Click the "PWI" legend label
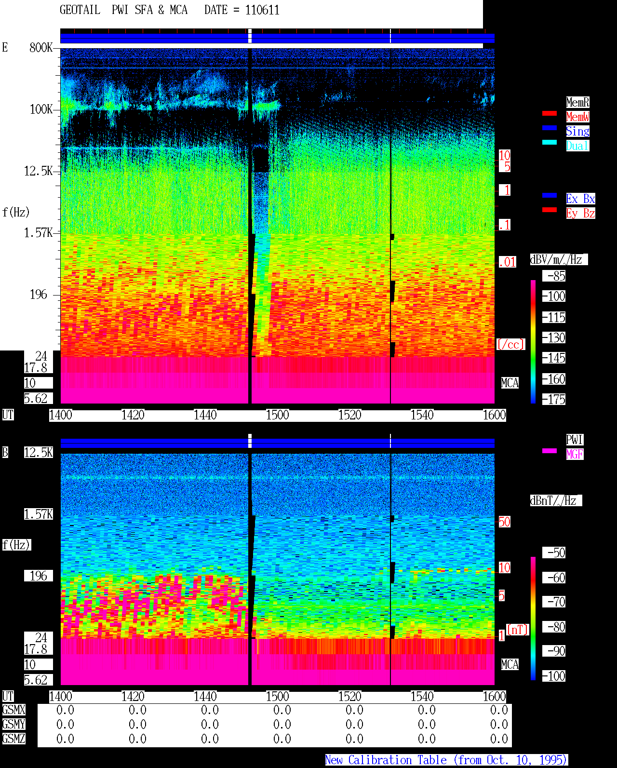The width and height of the screenshot is (617, 768). (x=575, y=440)
